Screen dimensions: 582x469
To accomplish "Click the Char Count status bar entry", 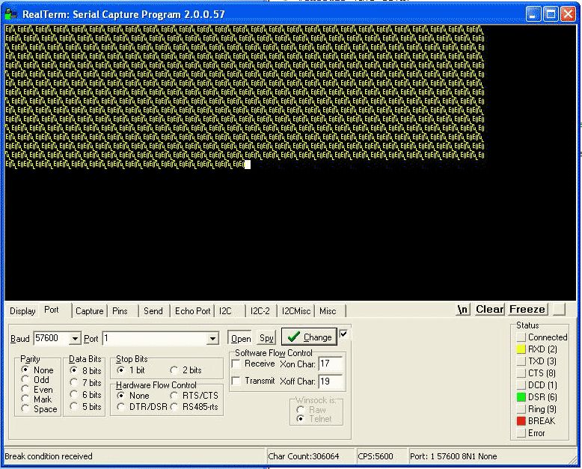I will point(310,456).
